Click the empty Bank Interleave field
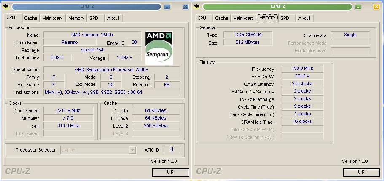The image size is (384, 181). pos(350,51)
